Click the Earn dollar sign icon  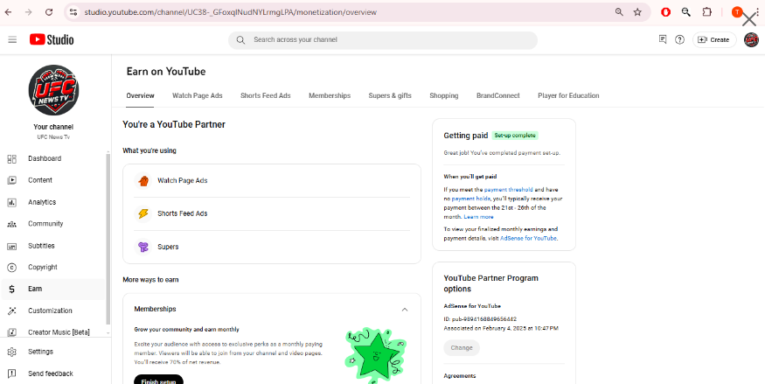tap(11, 289)
